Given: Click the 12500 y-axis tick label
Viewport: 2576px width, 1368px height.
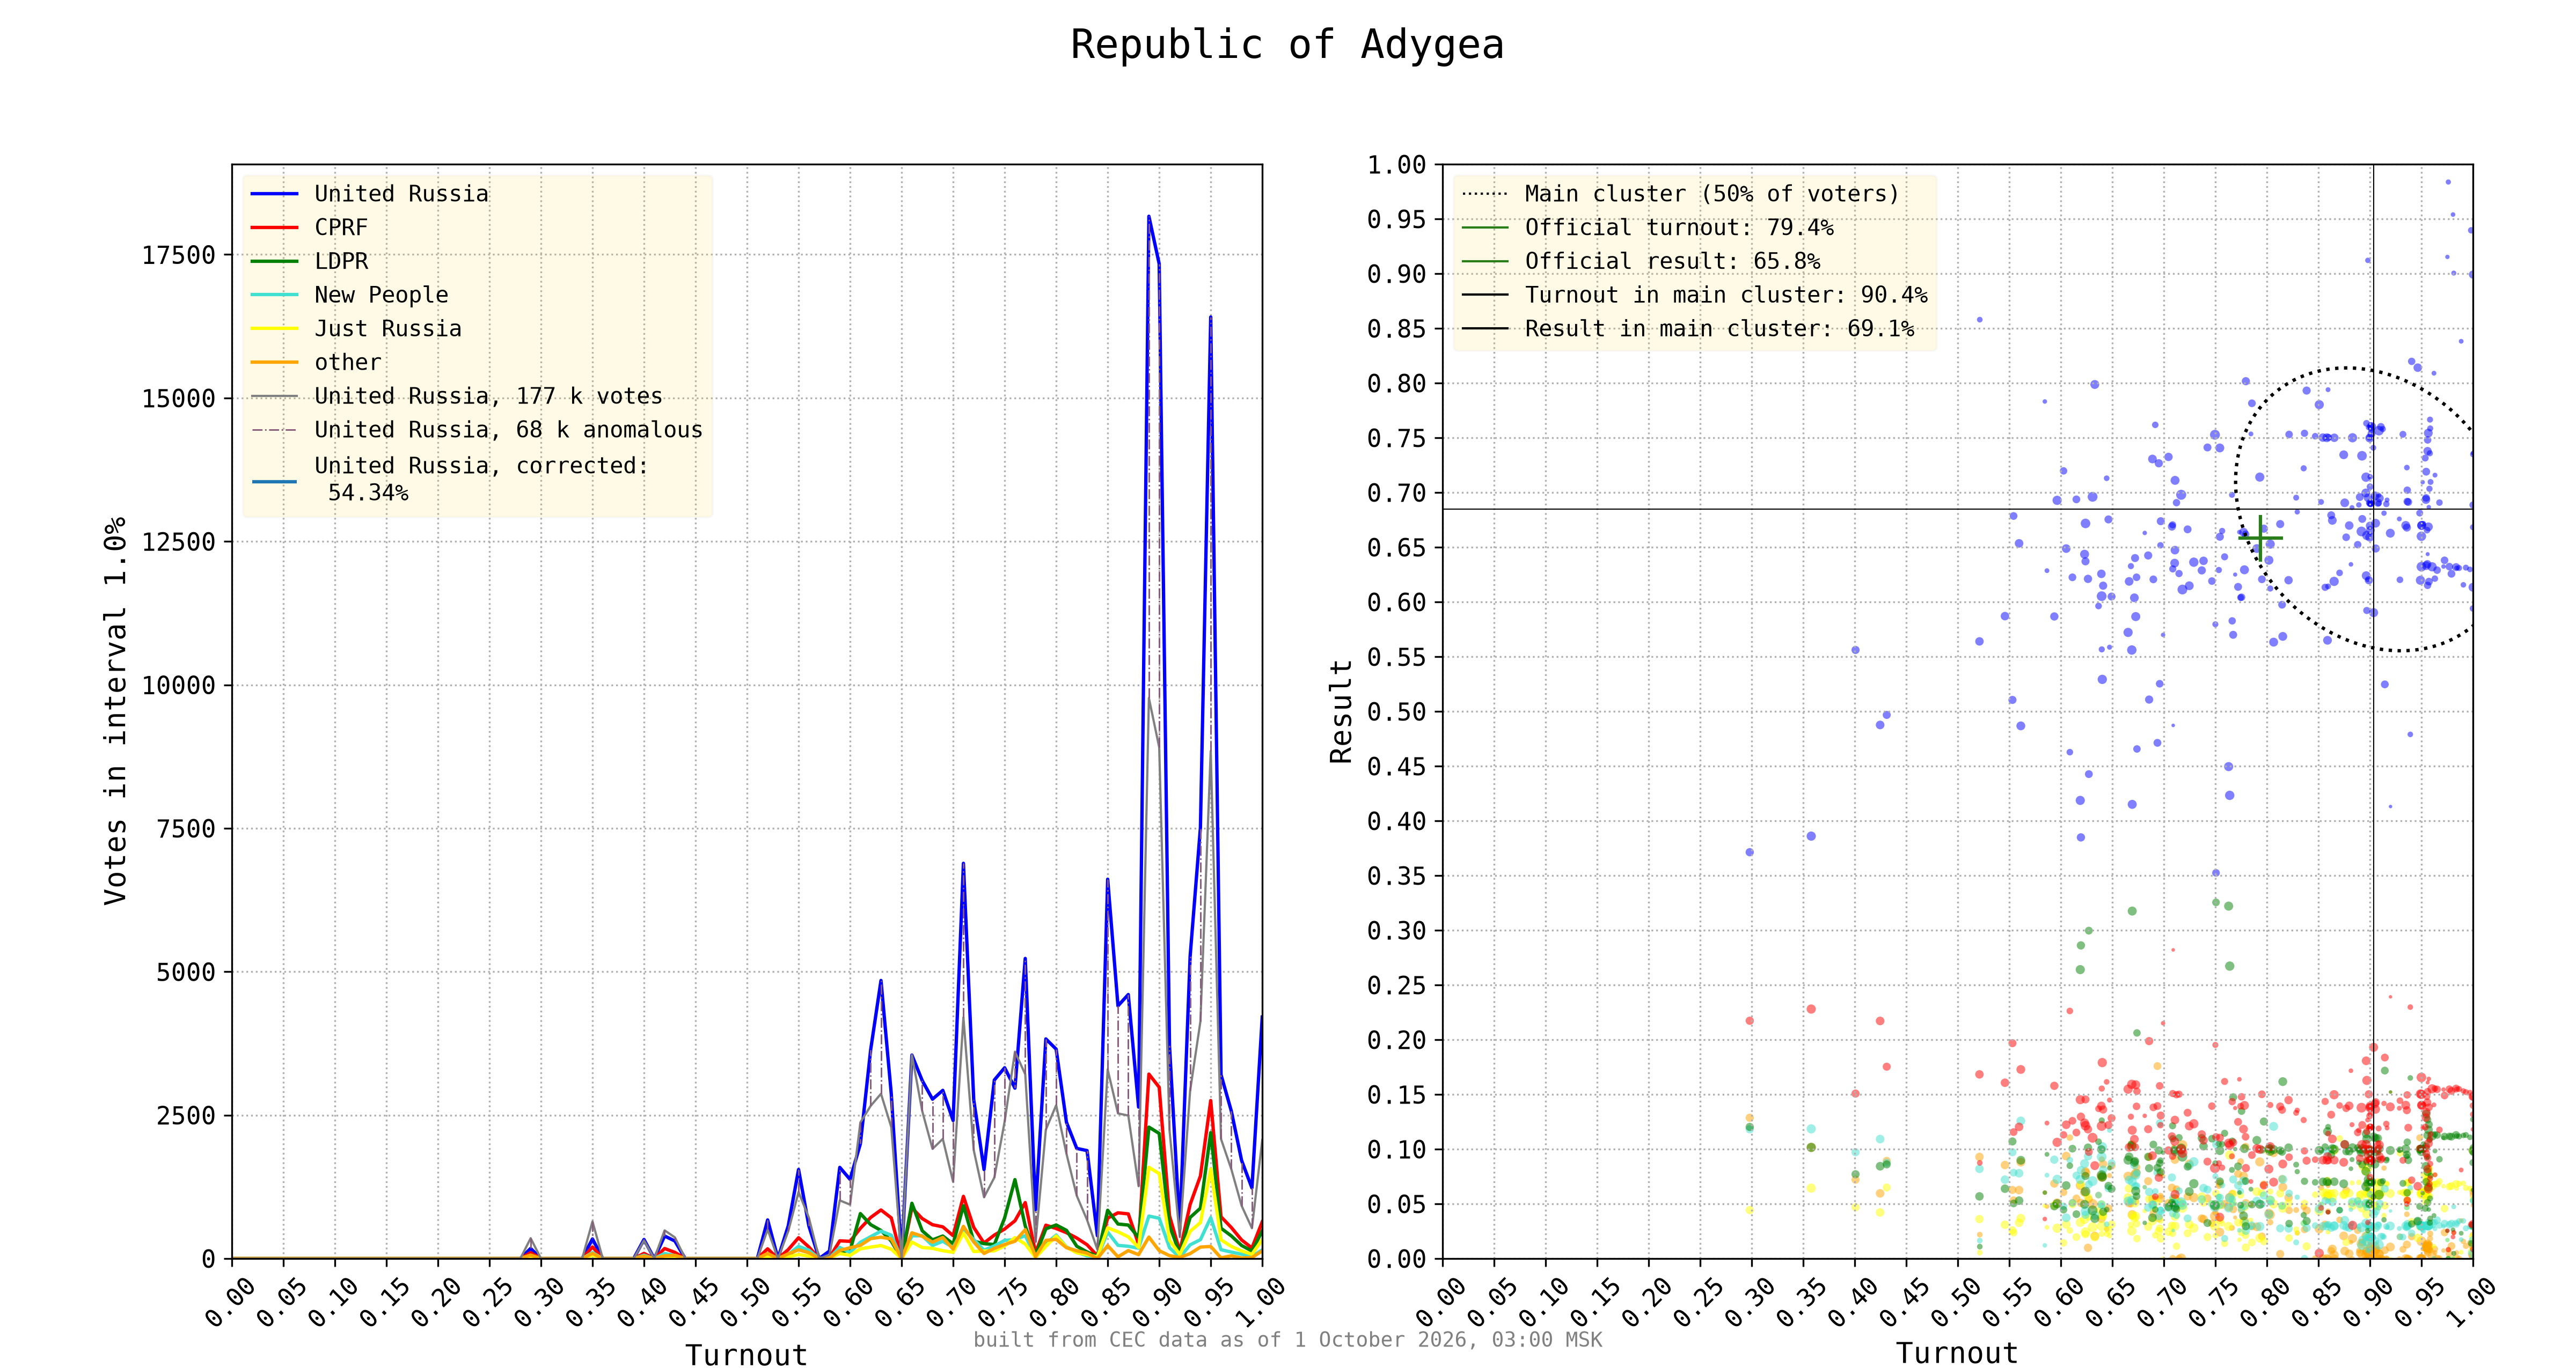Looking at the screenshot, I should tap(178, 542).
